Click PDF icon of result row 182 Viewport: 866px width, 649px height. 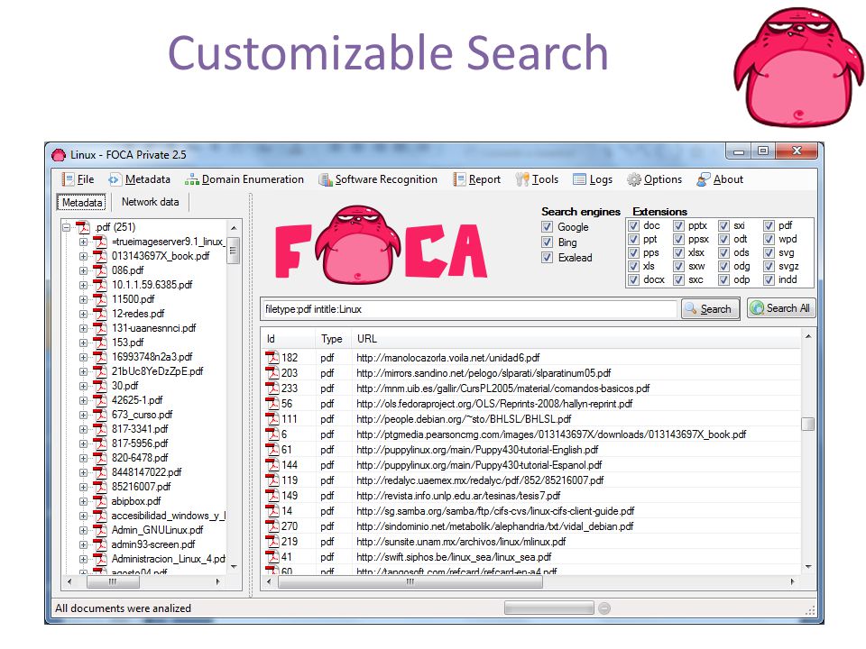pos(272,358)
